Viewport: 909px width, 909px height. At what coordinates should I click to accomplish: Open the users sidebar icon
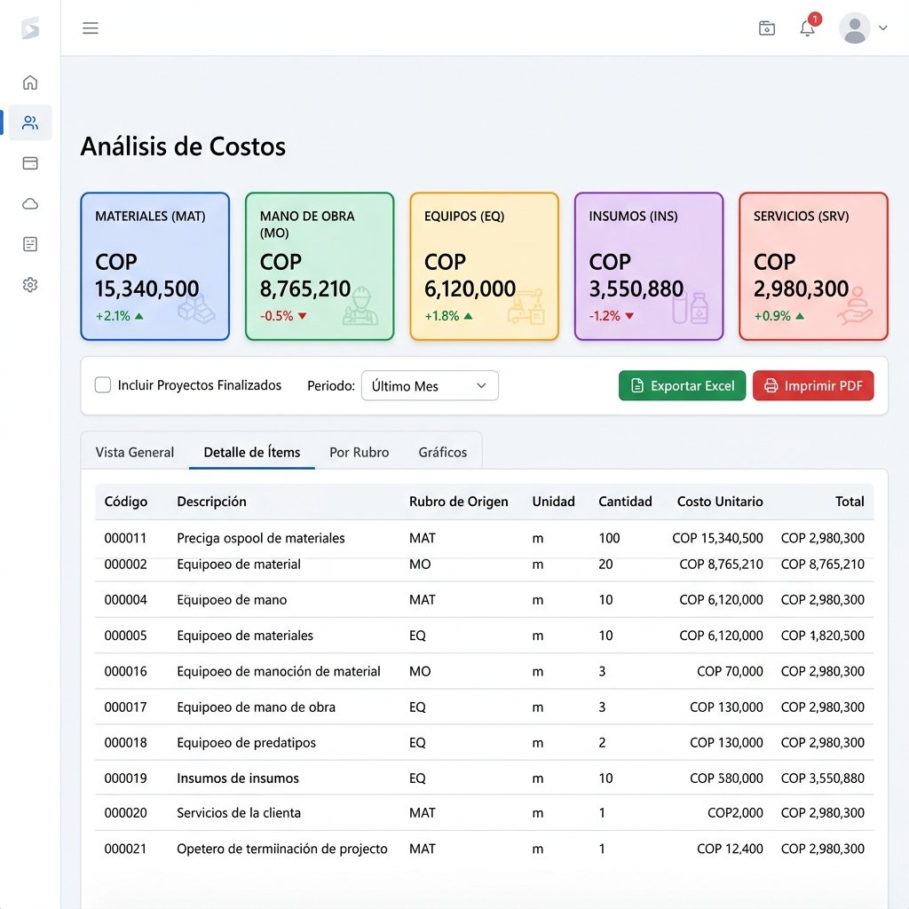30,123
